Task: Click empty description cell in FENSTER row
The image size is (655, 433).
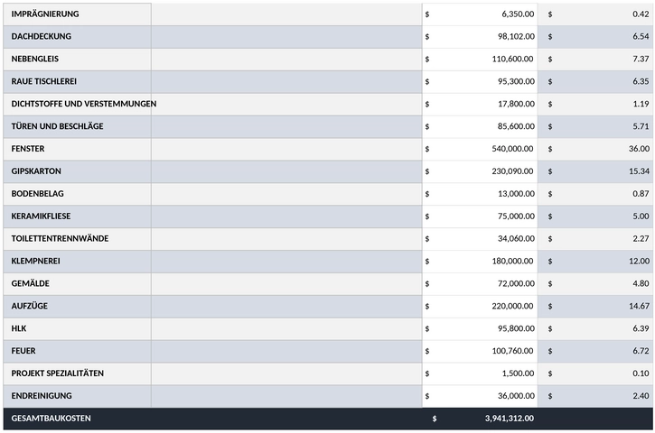Action: point(286,149)
